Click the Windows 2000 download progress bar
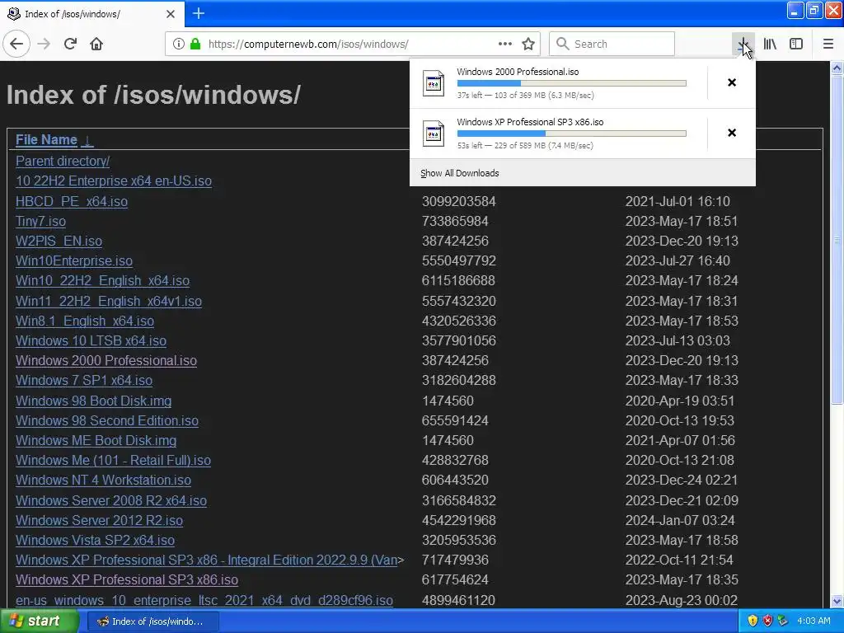Viewport: 844px width, 633px height. (x=572, y=83)
